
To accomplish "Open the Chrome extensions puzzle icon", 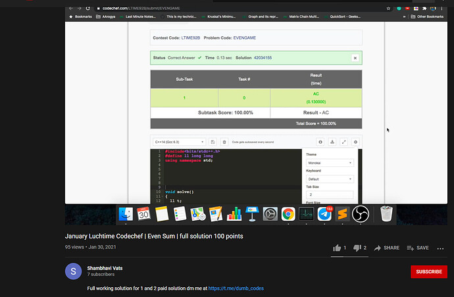I will (x=424, y=9).
